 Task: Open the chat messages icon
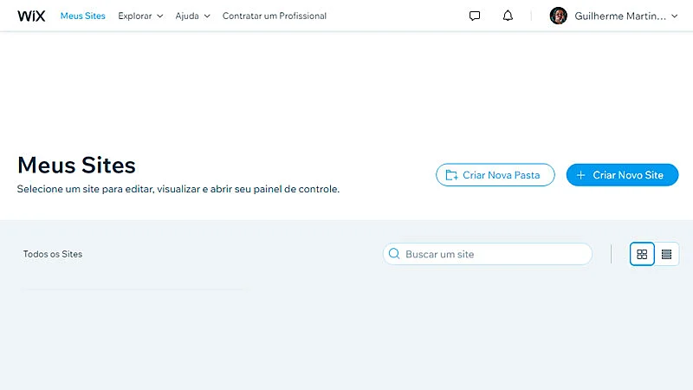pos(475,16)
